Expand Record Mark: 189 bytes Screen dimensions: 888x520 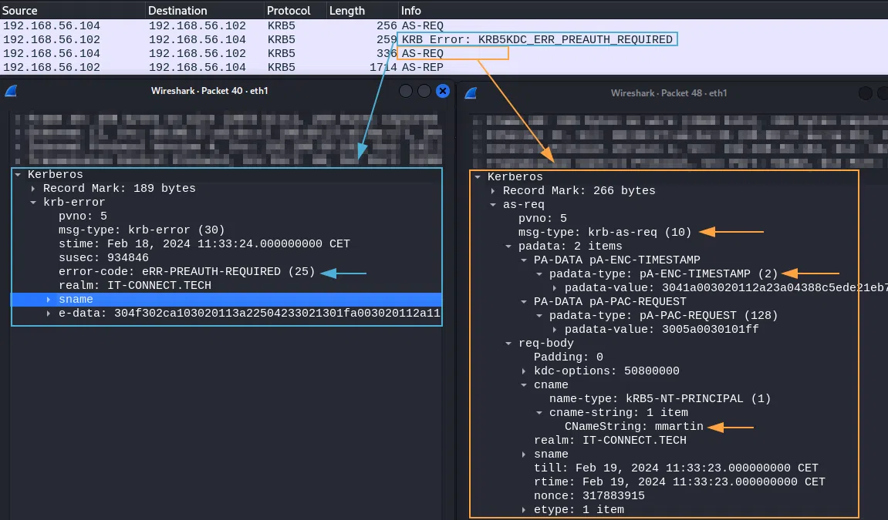coord(33,188)
